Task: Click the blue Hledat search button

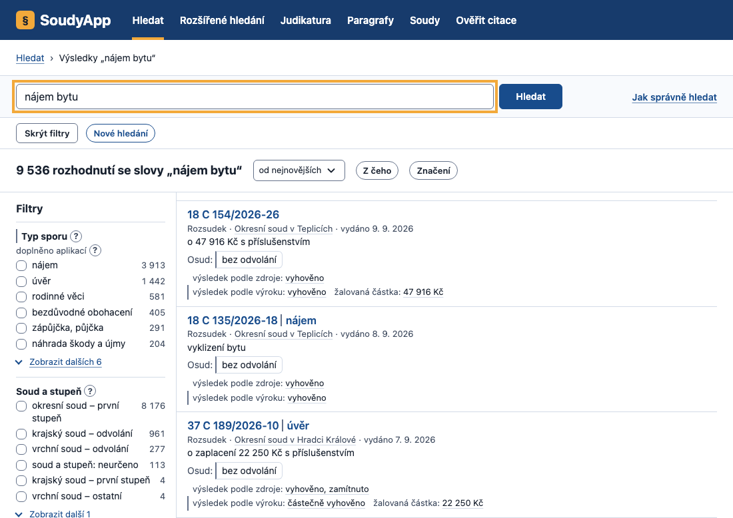Action: 530,97
